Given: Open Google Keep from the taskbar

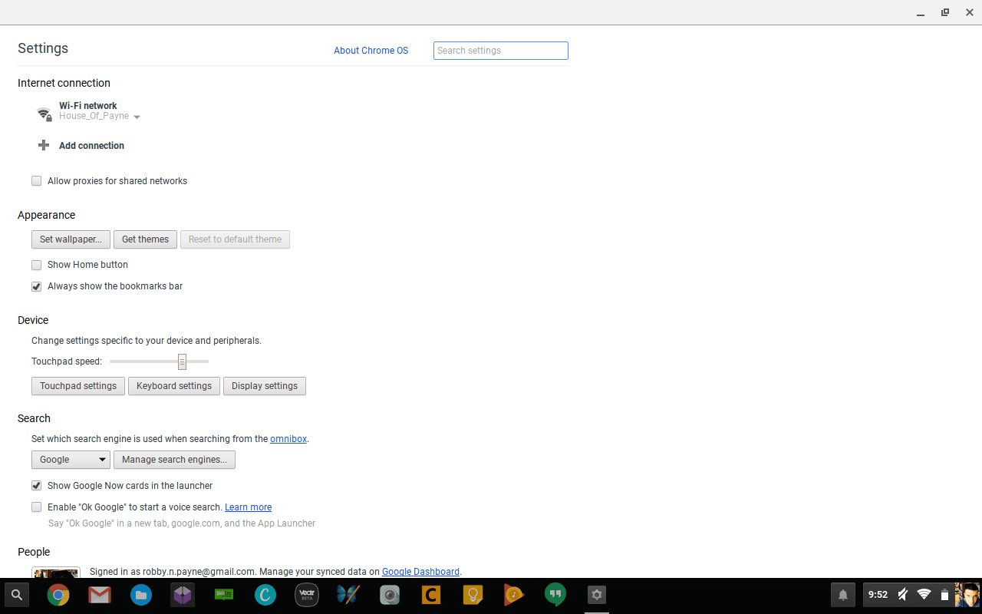Looking at the screenshot, I should (473, 595).
